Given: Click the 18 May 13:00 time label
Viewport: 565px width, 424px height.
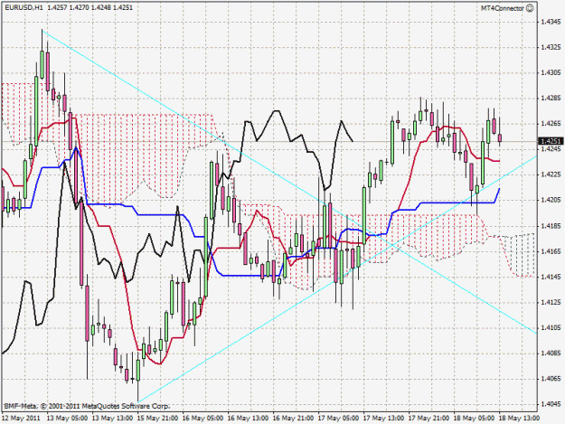Looking at the screenshot, I should coord(519,418).
